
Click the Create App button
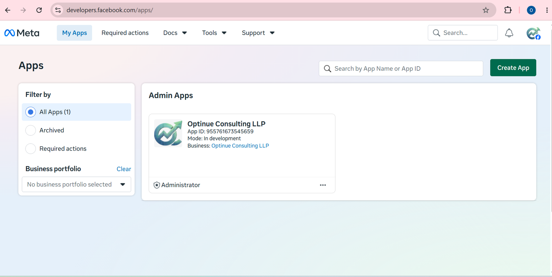tap(513, 68)
